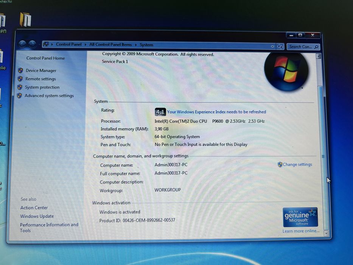353x265 pixels.
Task: Open Windows Update link
Action: pos(37,216)
